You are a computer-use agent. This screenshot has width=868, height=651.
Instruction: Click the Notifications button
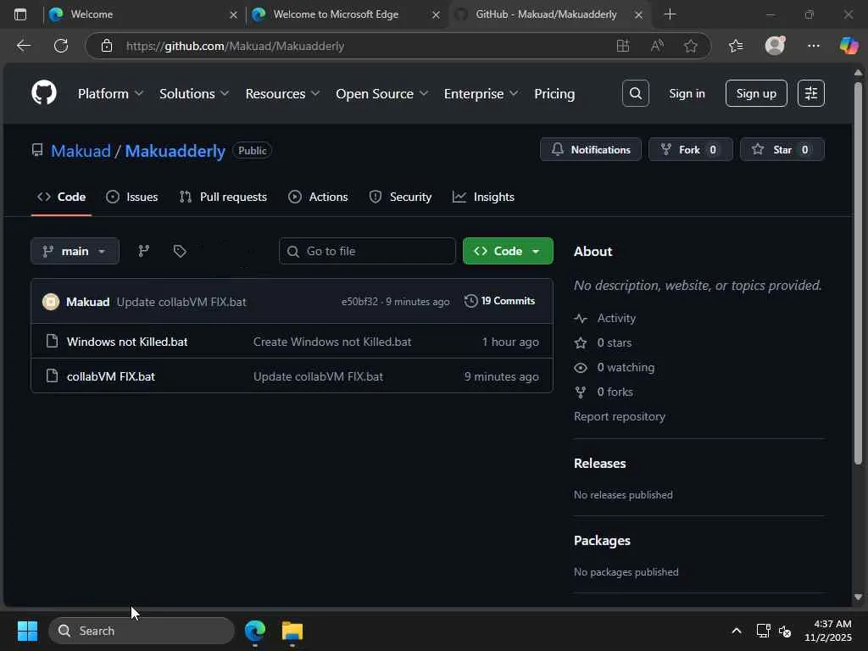point(591,149)
